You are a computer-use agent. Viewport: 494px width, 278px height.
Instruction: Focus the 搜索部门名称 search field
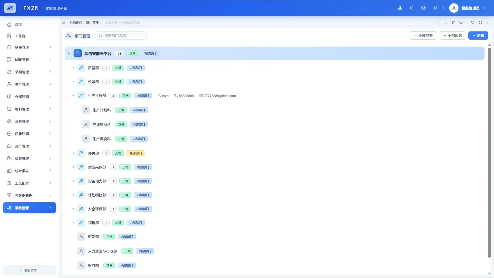point(121,36)
